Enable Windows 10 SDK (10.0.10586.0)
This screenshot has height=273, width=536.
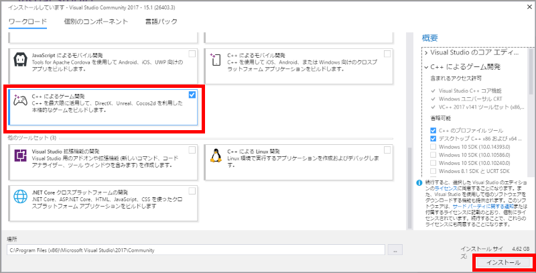tap(433, 155)
